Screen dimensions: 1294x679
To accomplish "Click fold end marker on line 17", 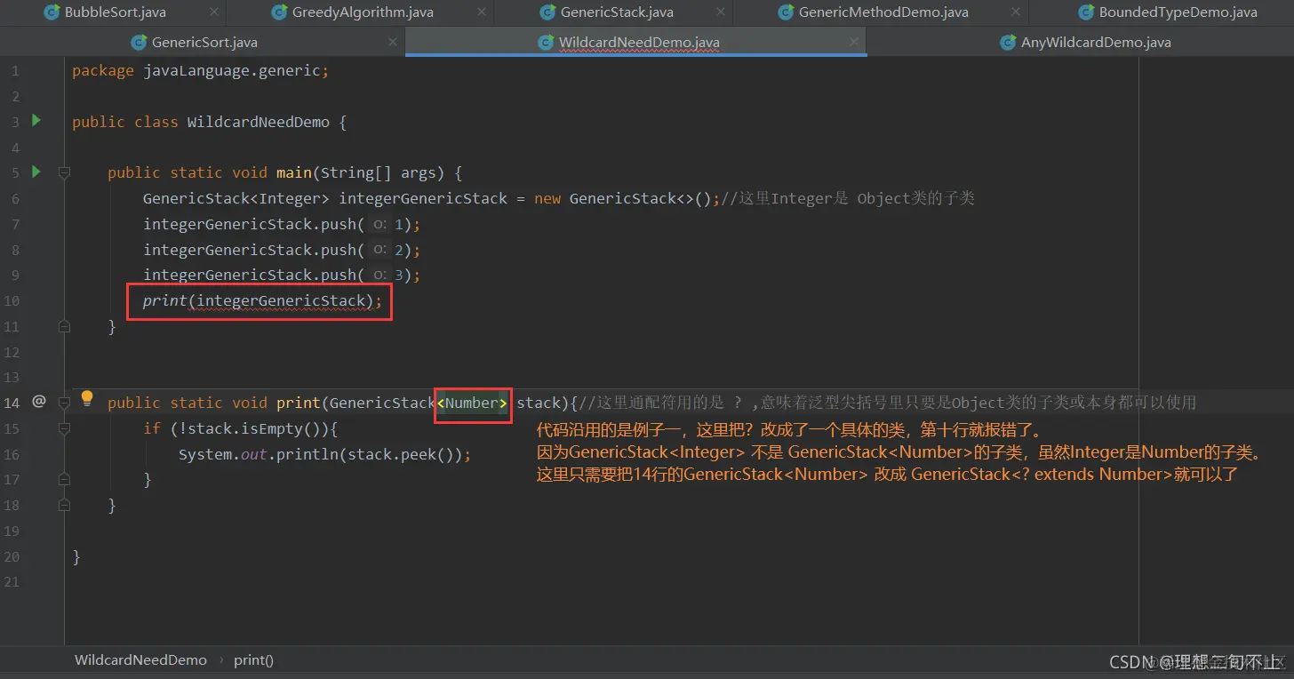I will click(x=64, y=479).
